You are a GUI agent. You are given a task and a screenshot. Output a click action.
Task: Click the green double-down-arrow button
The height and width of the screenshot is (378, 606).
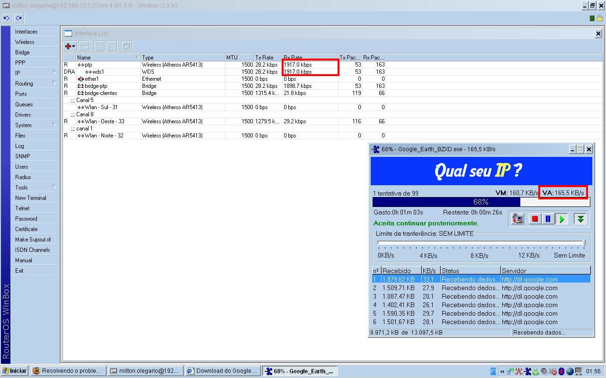point(580,219)
